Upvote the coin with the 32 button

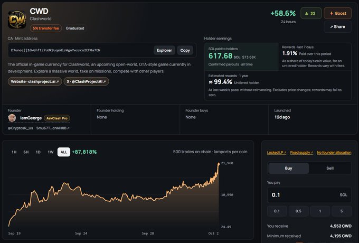311,13
